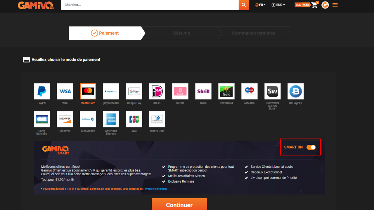
Task: Choose the iDEAL payment option
Action: tap(157, 91)
